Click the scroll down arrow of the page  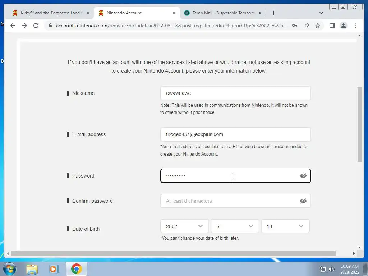(x=360, y=247)
